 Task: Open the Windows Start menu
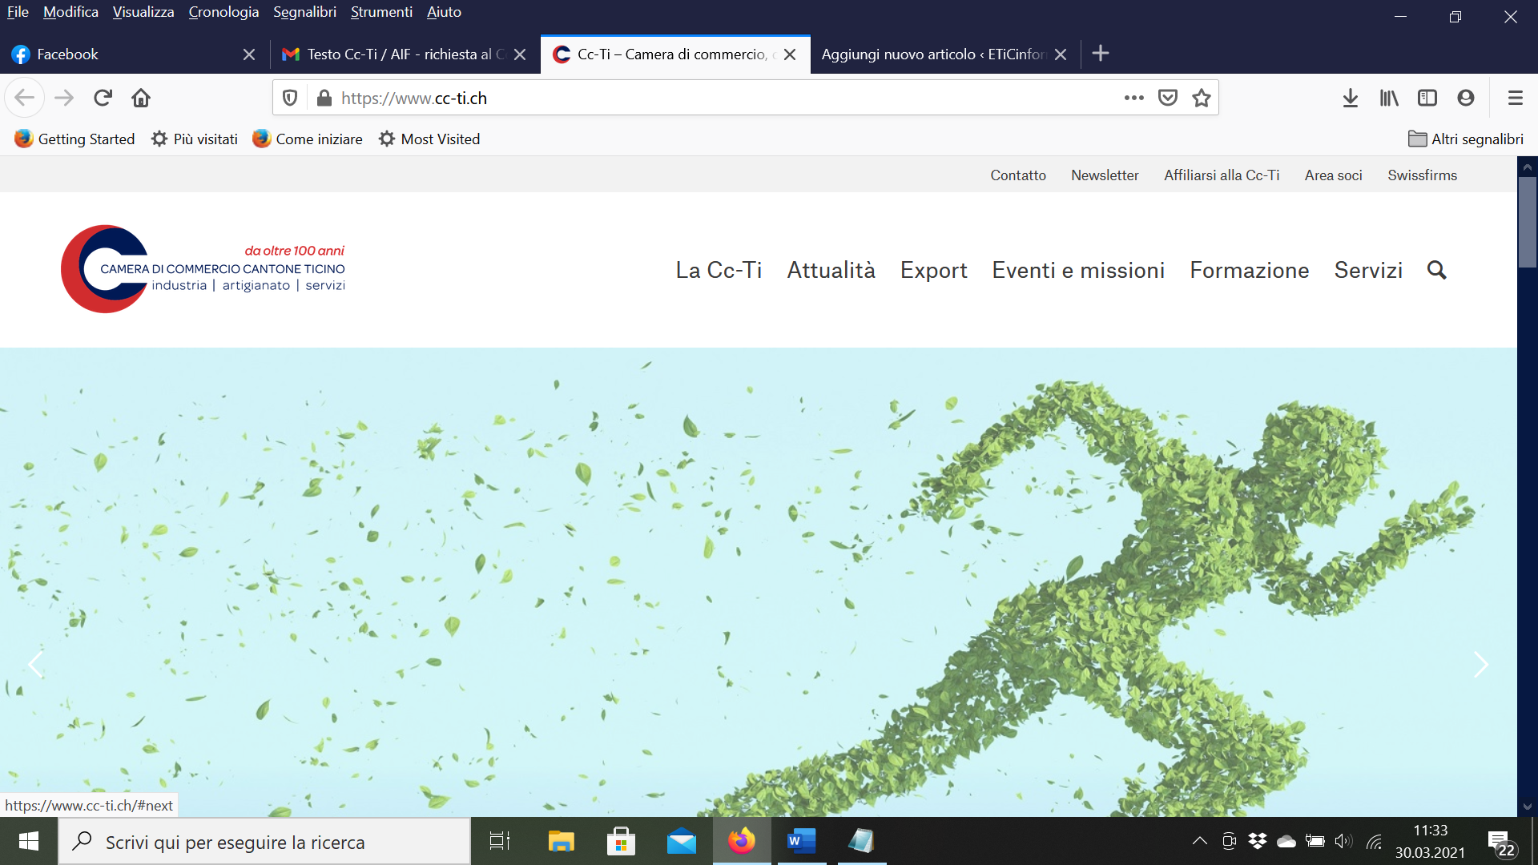29,841
